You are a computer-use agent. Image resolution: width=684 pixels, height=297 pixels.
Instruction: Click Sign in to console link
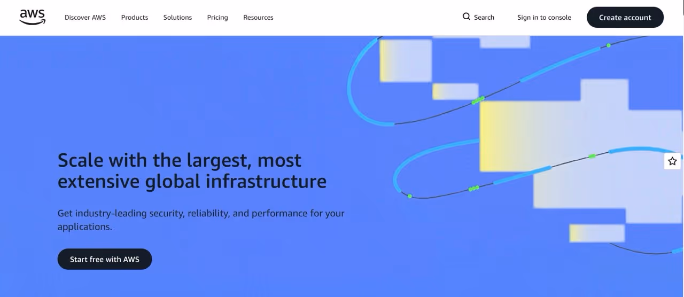[x=544, y=17]
